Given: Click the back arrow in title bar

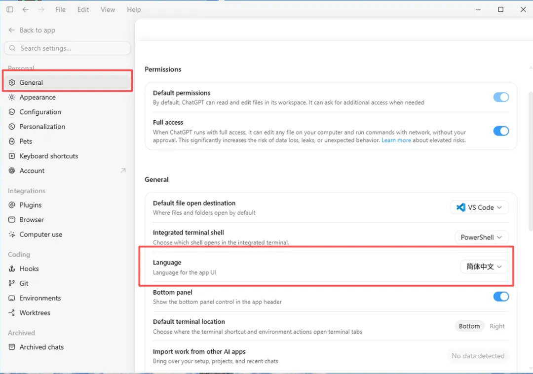Looking at the screenshot, I should click(25, 9).
